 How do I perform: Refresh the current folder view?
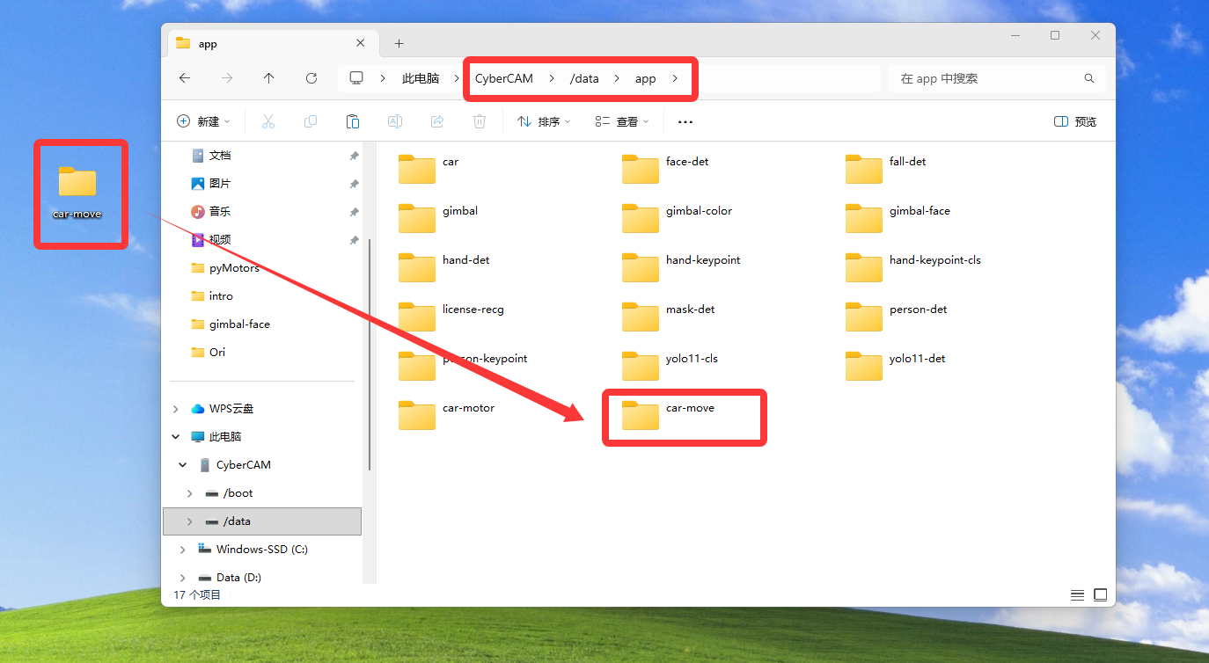pyautogui.click(x=311, y=78)
